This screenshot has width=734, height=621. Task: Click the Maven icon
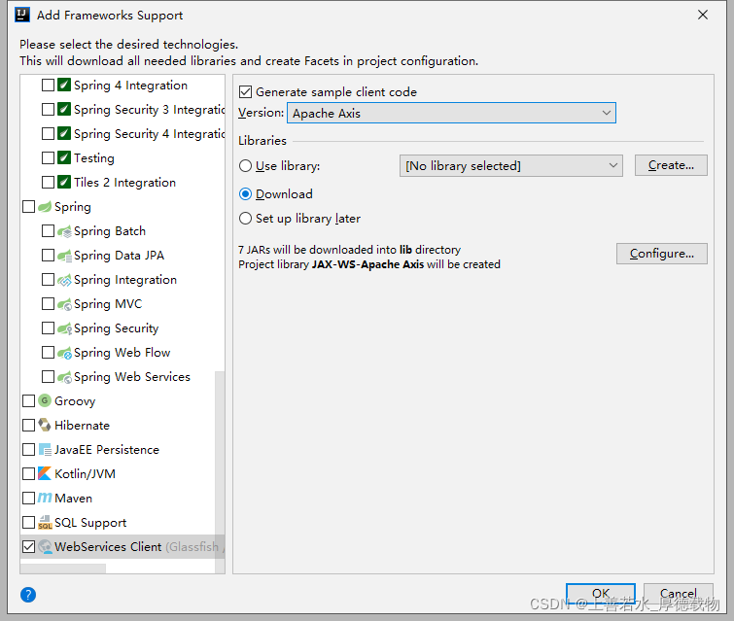tap(45, 498)
